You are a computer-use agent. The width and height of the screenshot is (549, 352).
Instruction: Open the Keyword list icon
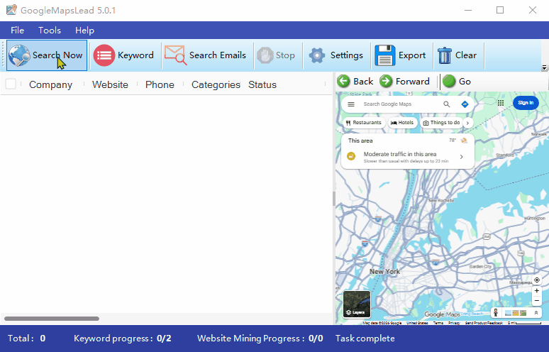(104, 55)
